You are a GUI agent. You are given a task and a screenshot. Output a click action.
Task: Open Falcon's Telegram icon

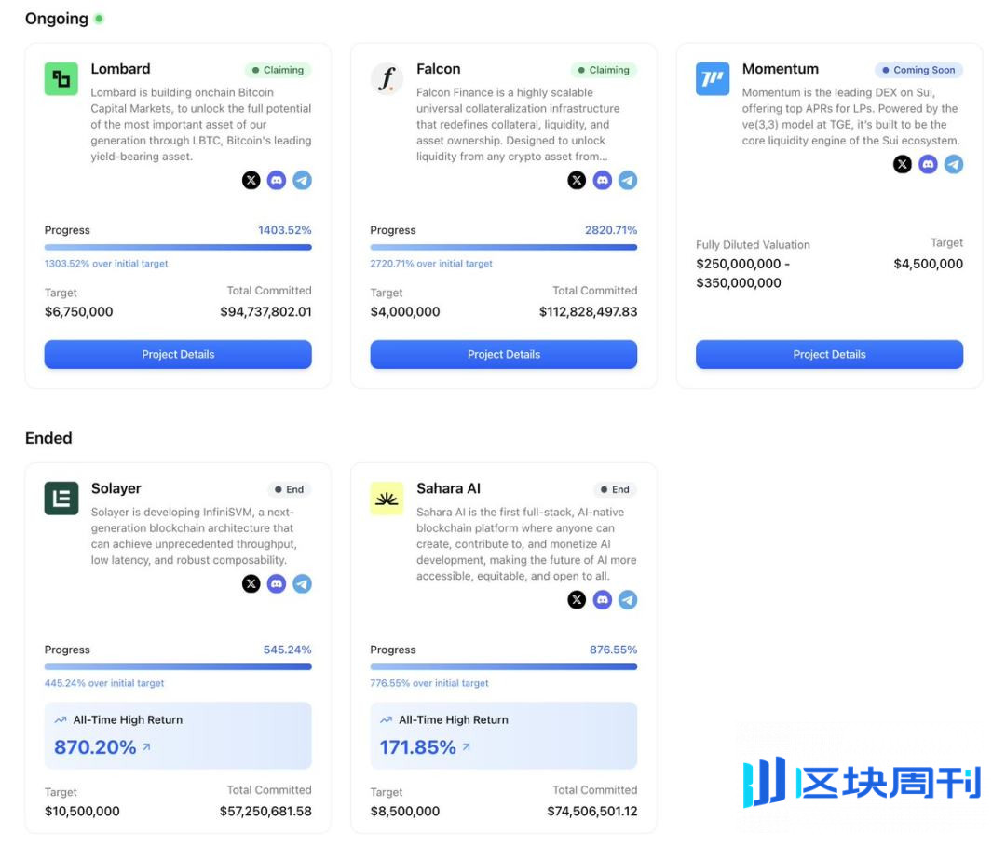pos(628,181)
